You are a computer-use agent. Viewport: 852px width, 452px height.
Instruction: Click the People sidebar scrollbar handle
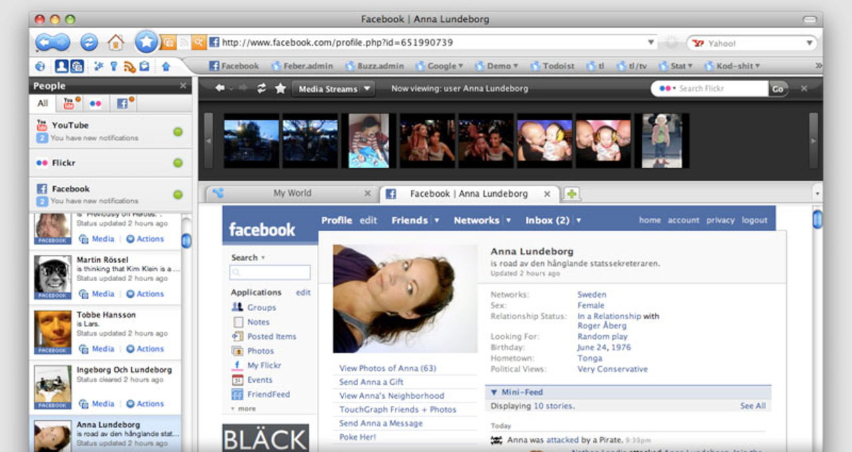tap(186, 241)
